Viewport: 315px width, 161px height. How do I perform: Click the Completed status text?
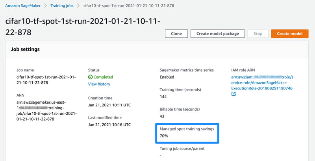(x=103, y=77)
